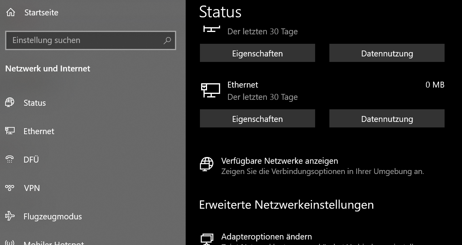Click the Status globe icon in sidebar

coord(10,103)
